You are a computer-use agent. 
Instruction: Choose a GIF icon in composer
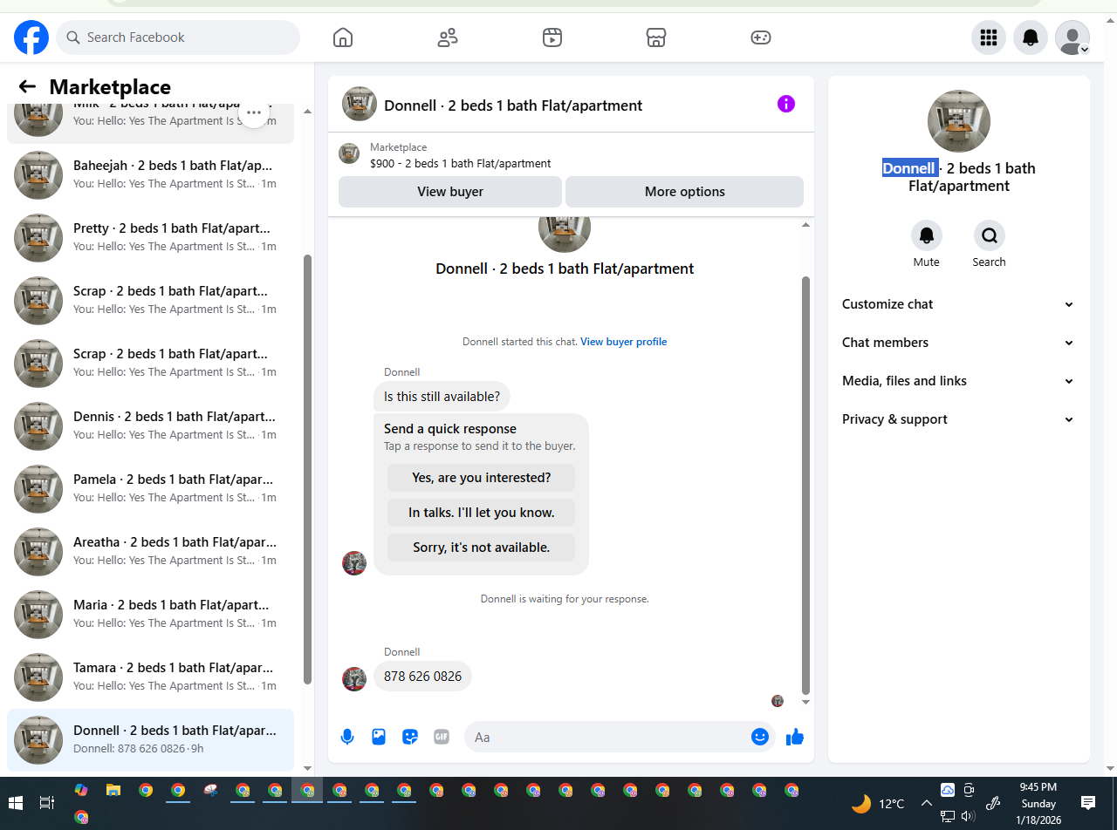point(442,737)
